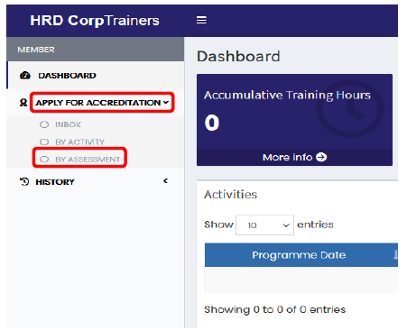Click the circle icon beside BY ACTIVITY
This screenshot has width=407, height=330.
click(x=44, y=142)
